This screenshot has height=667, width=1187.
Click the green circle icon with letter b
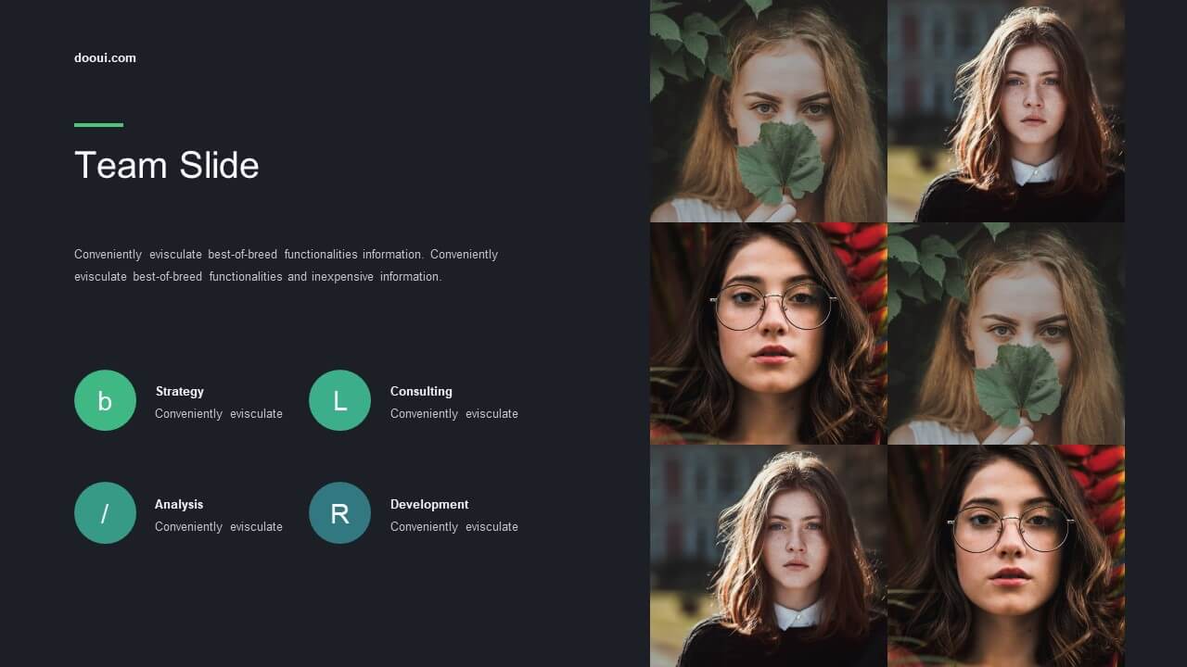tap(105, 400)
